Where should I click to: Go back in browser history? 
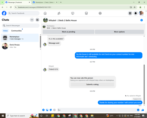point(3,7)
